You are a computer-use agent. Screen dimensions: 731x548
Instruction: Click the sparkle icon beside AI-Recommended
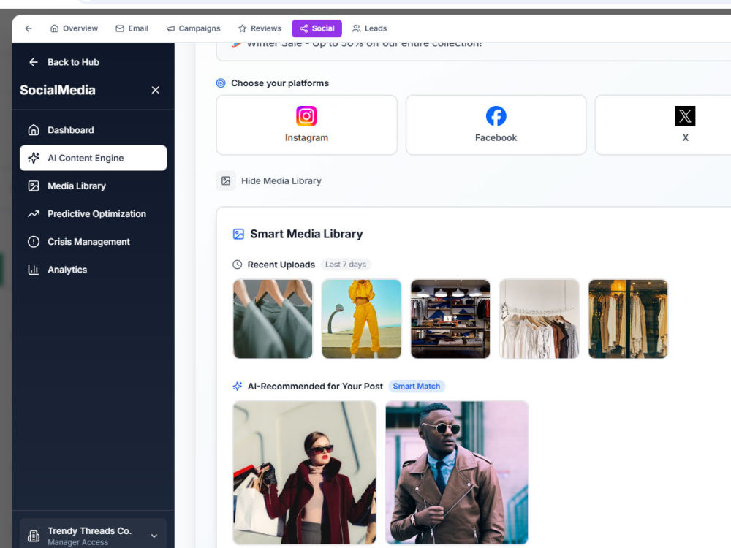tap(238, 387)
